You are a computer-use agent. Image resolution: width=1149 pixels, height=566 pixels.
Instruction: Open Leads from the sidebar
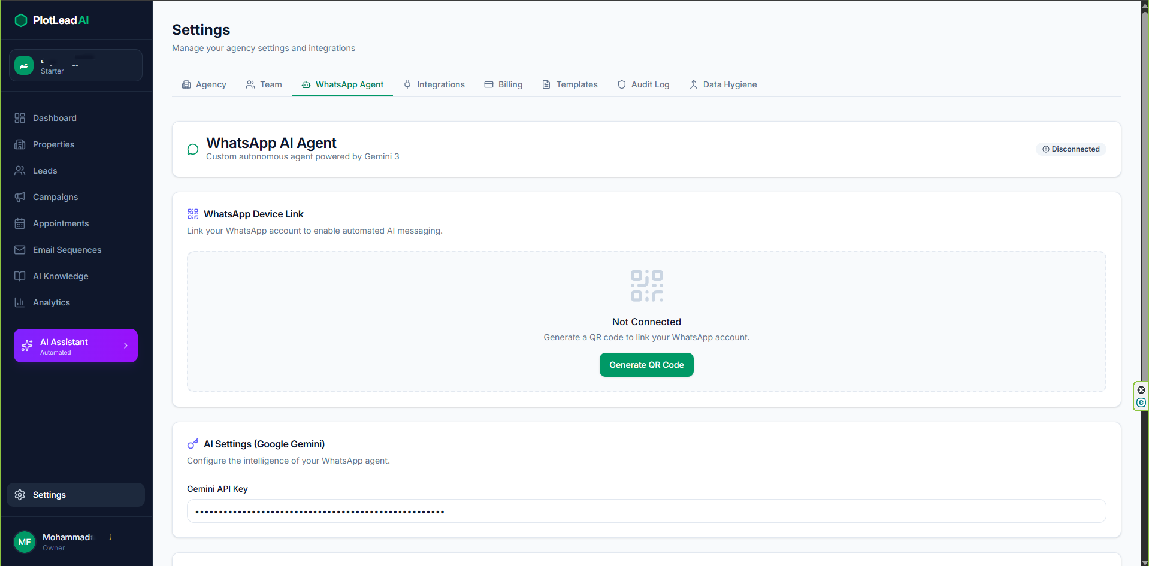(x=75, y=171)
